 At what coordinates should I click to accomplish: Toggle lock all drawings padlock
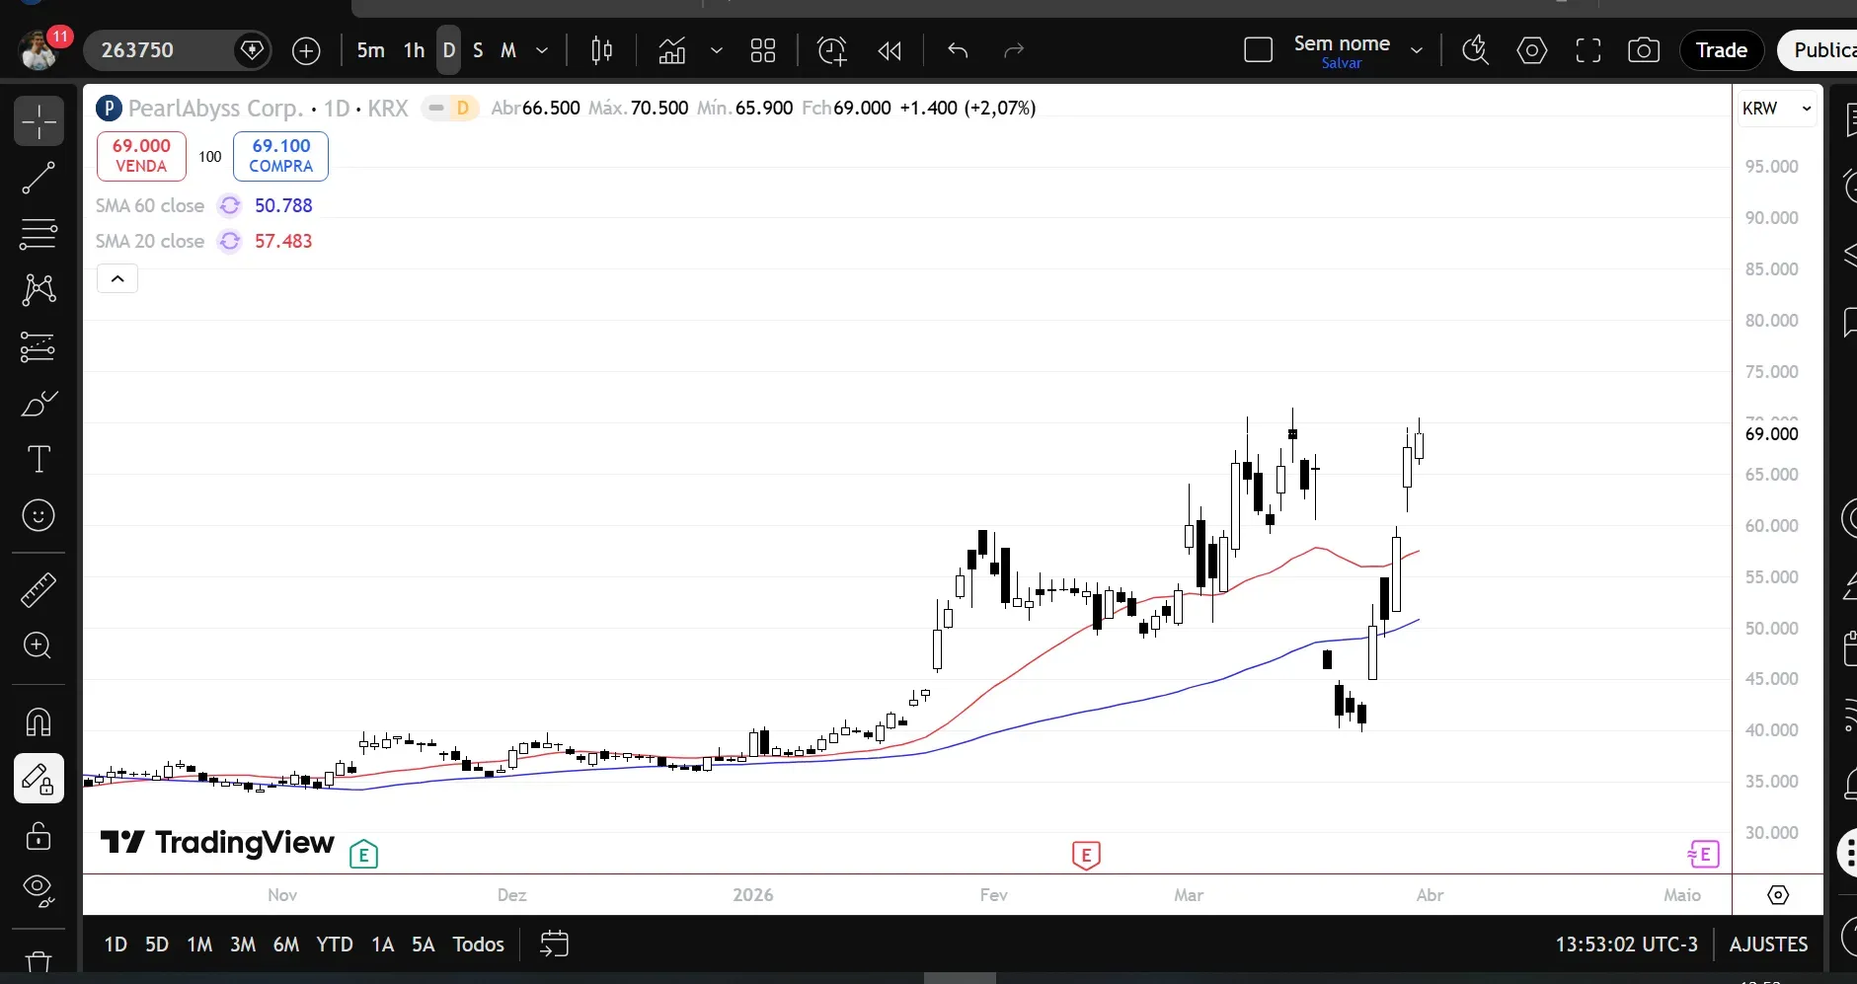(39, 836)
